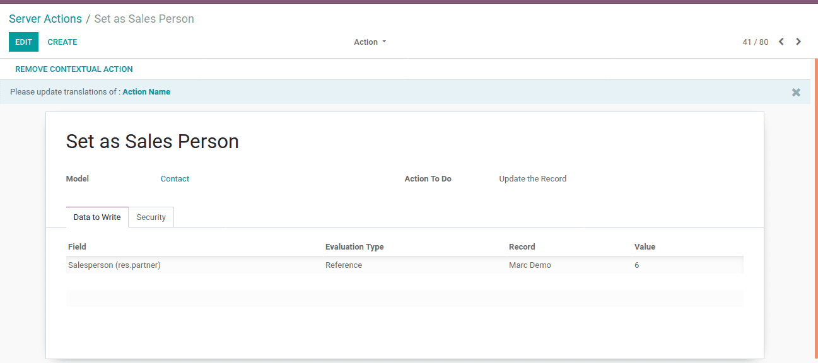This screenshot has width=818, height=363.
Task: Go to the previous record arrow
Action: [x=781, y=42]
